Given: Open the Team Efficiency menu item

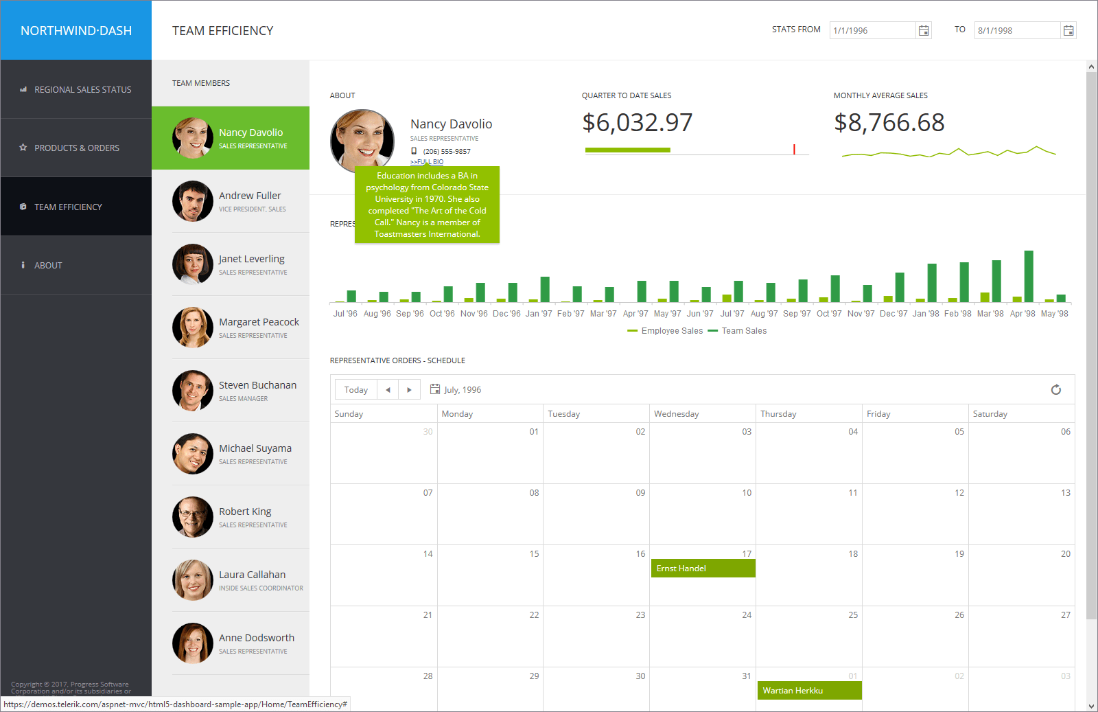Looking at the screenshot, I should tap(68, 207).
